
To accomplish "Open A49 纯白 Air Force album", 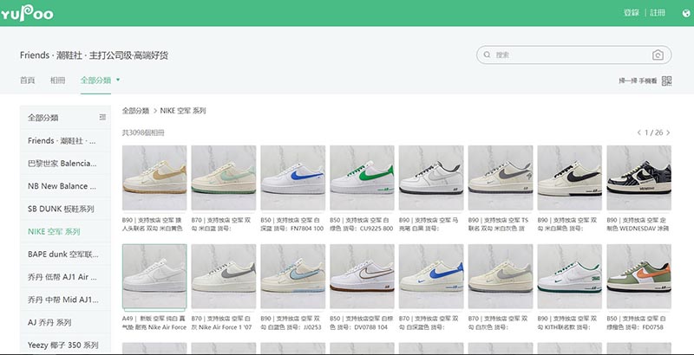I will coord(154,277).
